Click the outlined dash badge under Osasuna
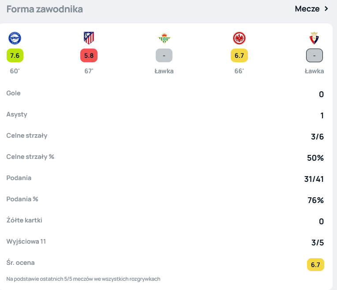Screen dimensions: 337x290 coord(314,56)
